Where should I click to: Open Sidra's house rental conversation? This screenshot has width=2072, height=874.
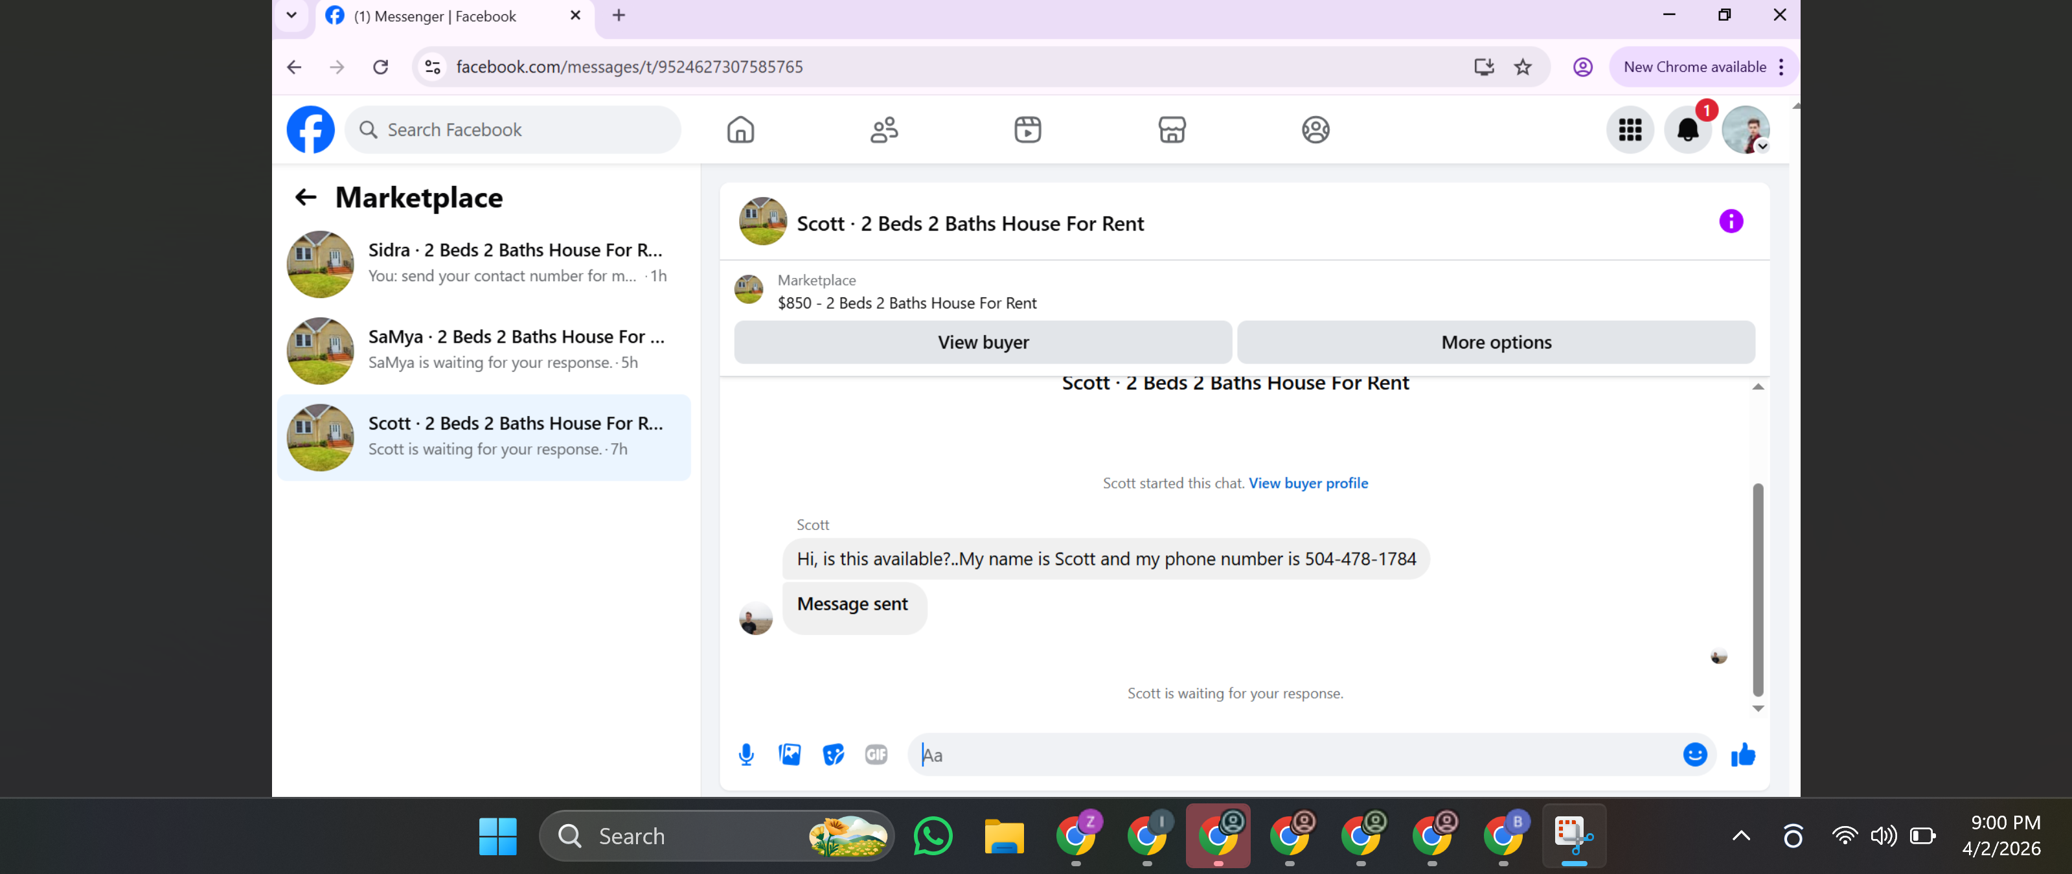pos(483,264)
